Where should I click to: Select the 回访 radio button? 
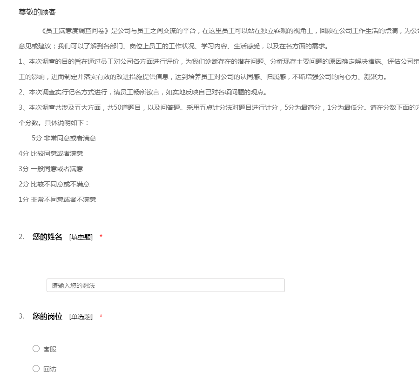(x=36, y=369)
